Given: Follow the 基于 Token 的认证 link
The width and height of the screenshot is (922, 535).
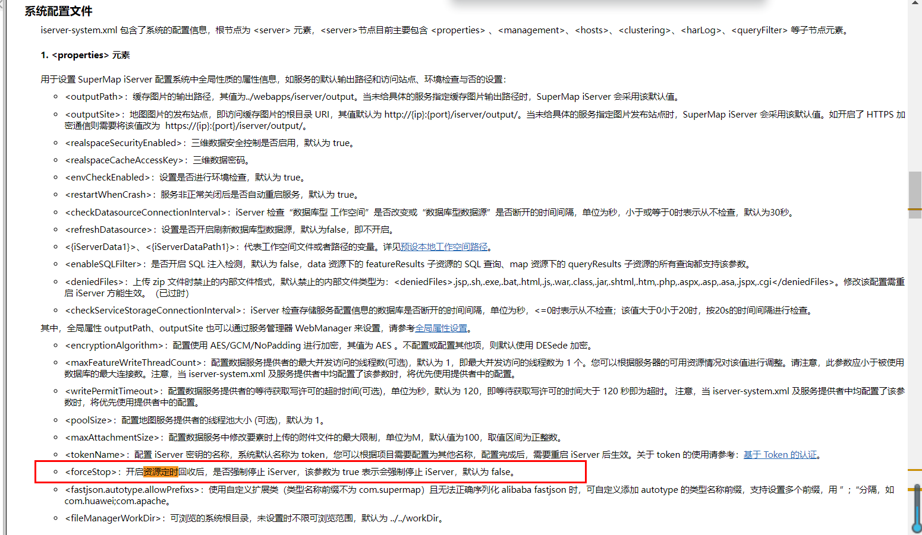Looking at the screenshot, I should click(x=780, y=455).
